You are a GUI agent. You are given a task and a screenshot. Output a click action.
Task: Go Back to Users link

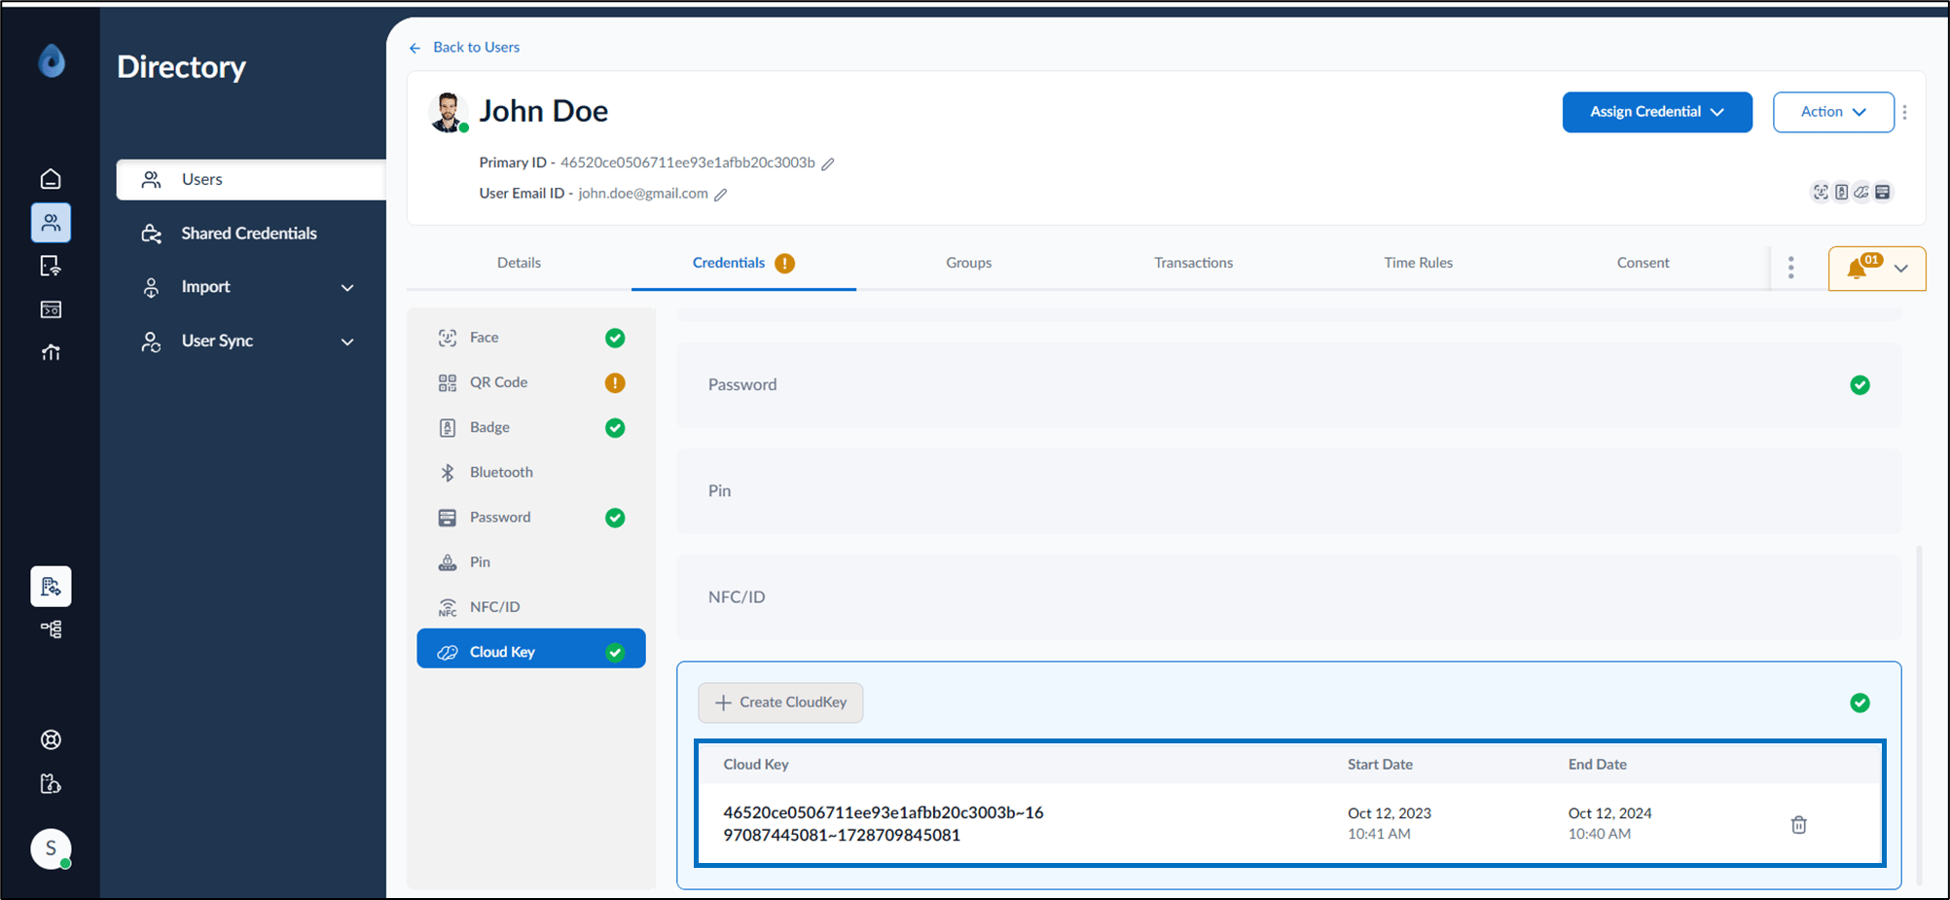(476, 48)
